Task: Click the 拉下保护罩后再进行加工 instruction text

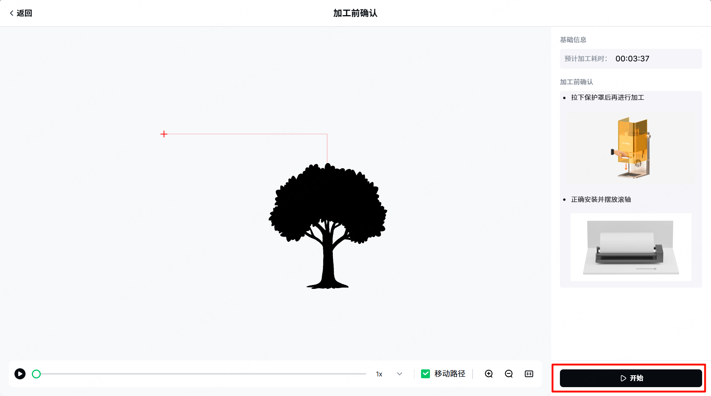Action: (607, 98)
